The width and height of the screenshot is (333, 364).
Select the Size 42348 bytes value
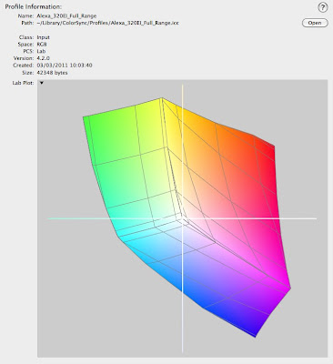(52, 73)
